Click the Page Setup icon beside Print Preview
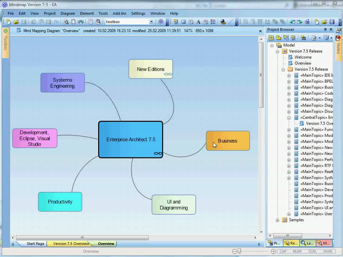The height and width of the screenshot is (257, 343). pos(74,22)
